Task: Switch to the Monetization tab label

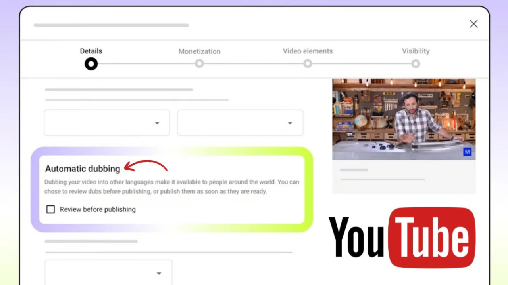Action: (x=199, y=51)
